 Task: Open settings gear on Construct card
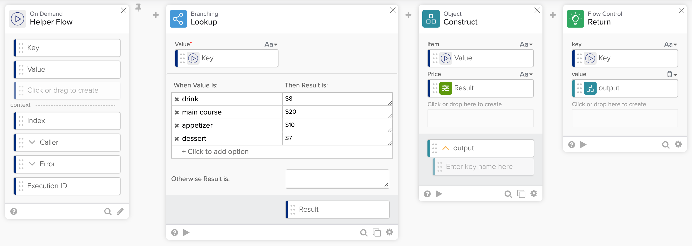[x=533, y=193]
